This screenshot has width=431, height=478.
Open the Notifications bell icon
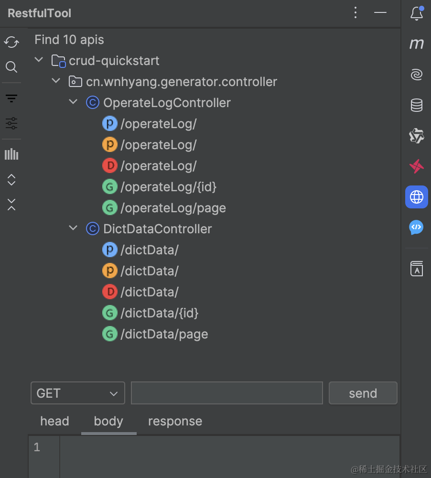(x=417, y=13)
